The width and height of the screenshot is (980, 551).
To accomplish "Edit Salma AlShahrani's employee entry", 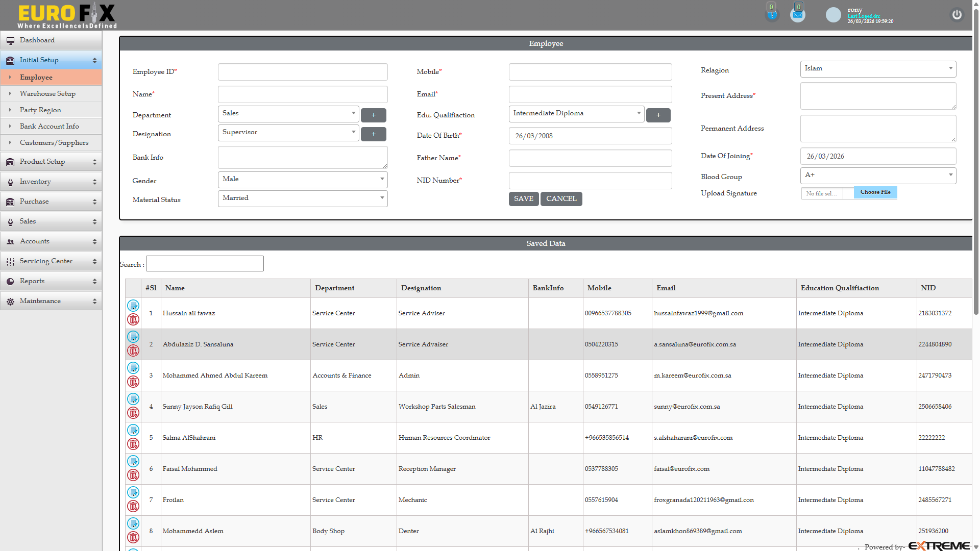I will click(x=133, y=430).
